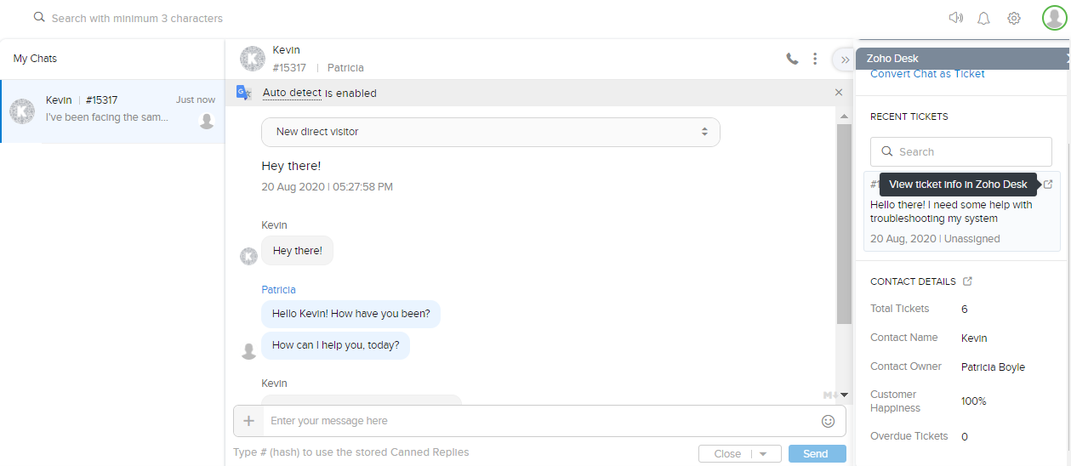Image resolution: width=1071 pixels, height=466 pixels.
Task: Open the three-dot more options menu
Action: click(x=815, y=59)
